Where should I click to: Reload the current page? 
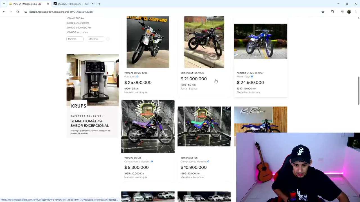tap(17, 12)
